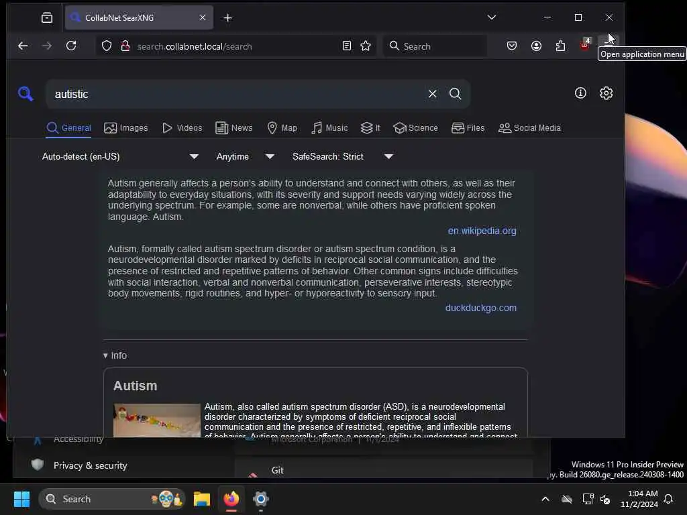Open tracking protection shield icon
This screenshot has width=687, height=515.
pos(107,46)
